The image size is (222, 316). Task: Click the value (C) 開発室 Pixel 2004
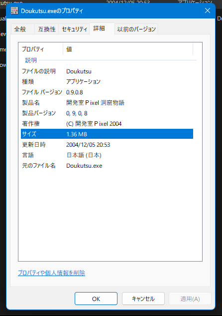tap(94, 124)
